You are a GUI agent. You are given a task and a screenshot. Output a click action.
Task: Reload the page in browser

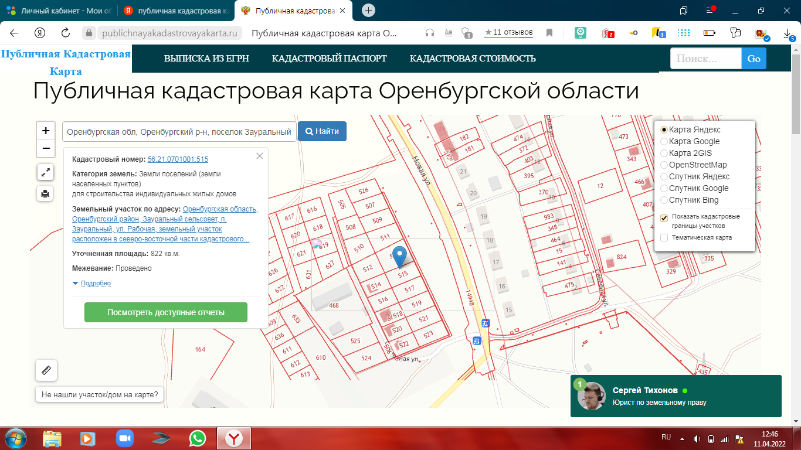(66, 33)
